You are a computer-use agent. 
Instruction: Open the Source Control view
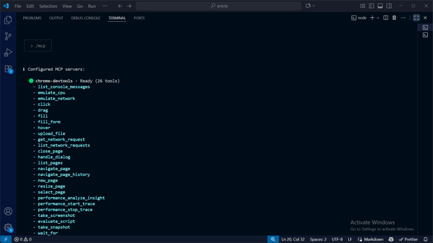tap(8, 36)
